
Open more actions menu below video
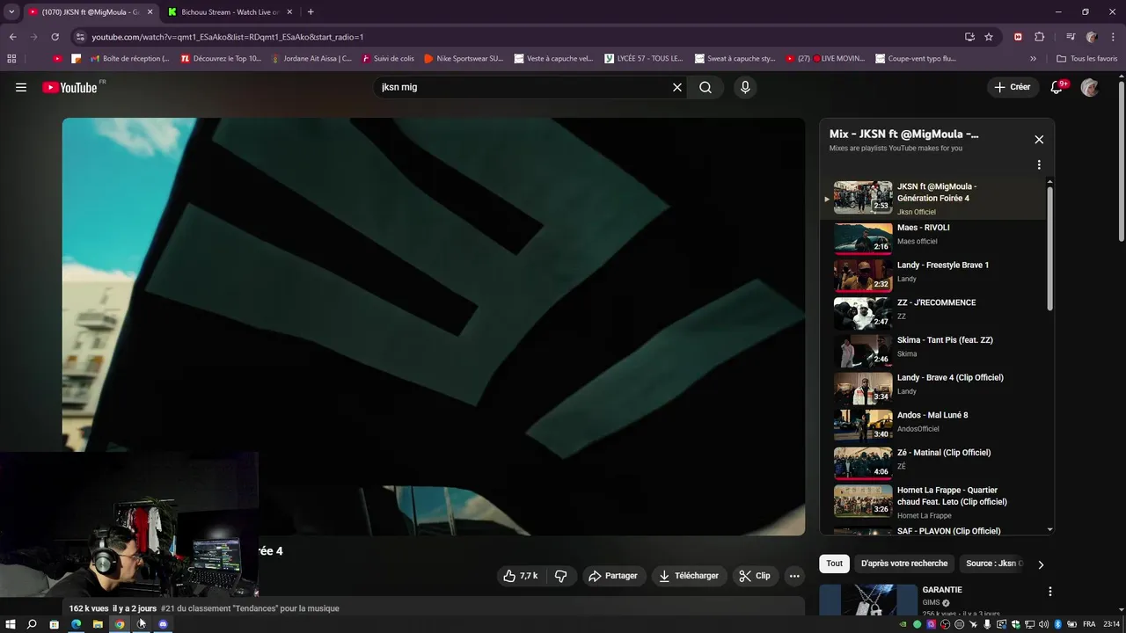click(794, 576)
